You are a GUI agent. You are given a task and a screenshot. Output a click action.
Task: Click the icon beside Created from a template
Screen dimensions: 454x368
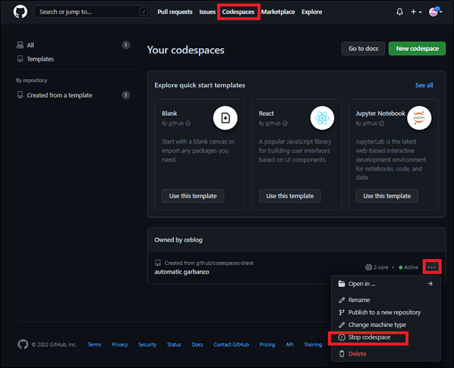point(20,95)
